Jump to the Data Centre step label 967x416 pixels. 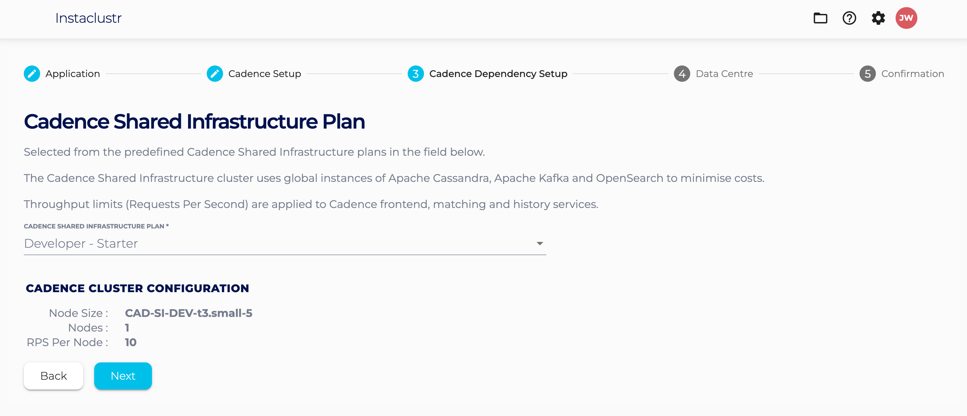tap(724, 74)
